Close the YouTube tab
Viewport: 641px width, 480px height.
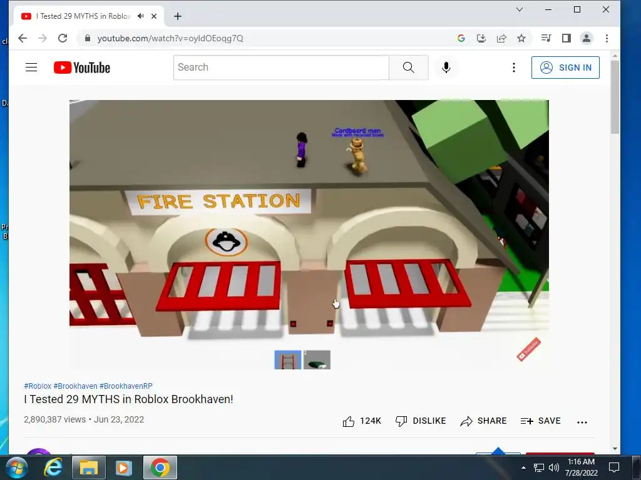click(x=154, y=16)
